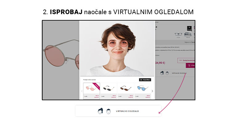Viewport: 237px width, 123px height.
Task: Click VIRTUALNO OGLEDALO label in bottom banner
Action: [x=127, y=111]
